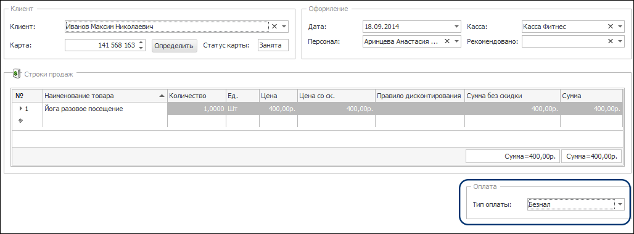
Task: Click the Клиент name input field
Action: (167, 27)
